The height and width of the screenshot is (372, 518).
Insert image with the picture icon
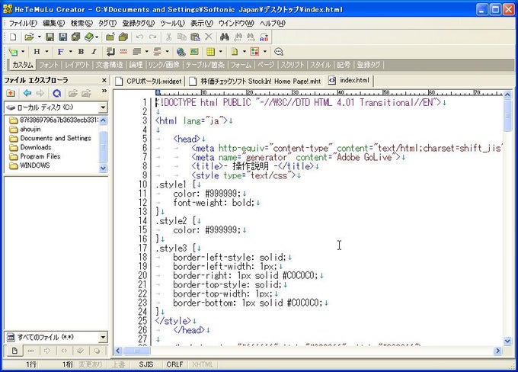point(194,52)
